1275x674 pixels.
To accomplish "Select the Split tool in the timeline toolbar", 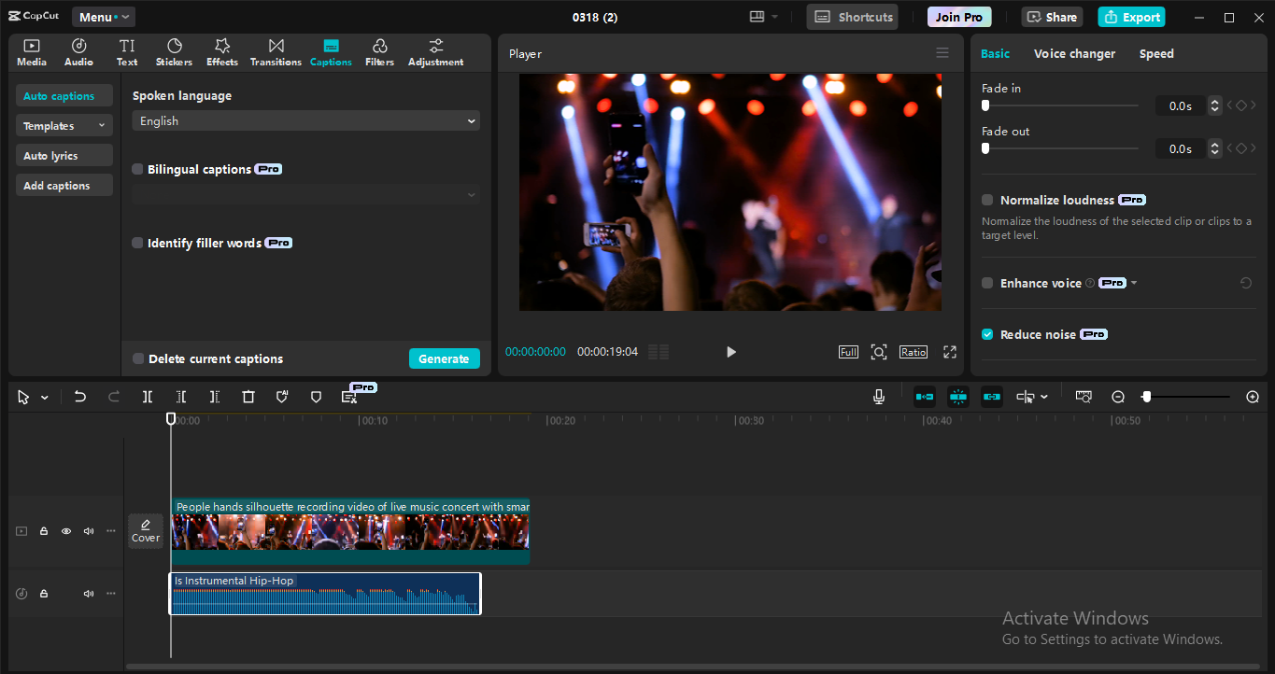I will tap(147, 397).
